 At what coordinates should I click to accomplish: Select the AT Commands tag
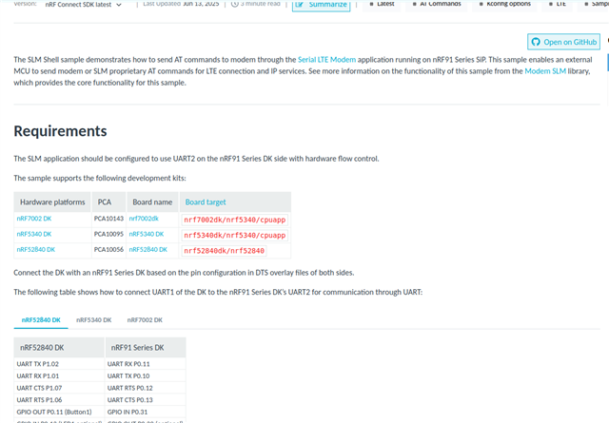tap(437, 4)
